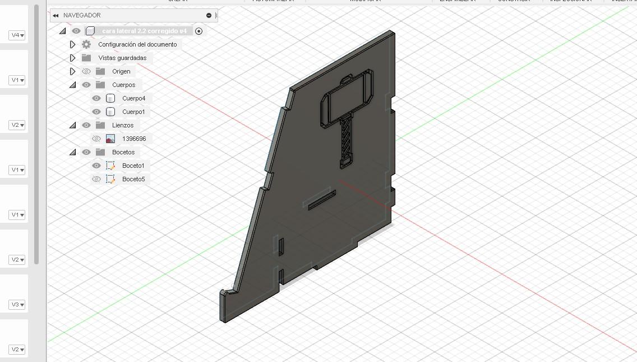
Task: Select the Boceto1 label
Action: (133, 166)
